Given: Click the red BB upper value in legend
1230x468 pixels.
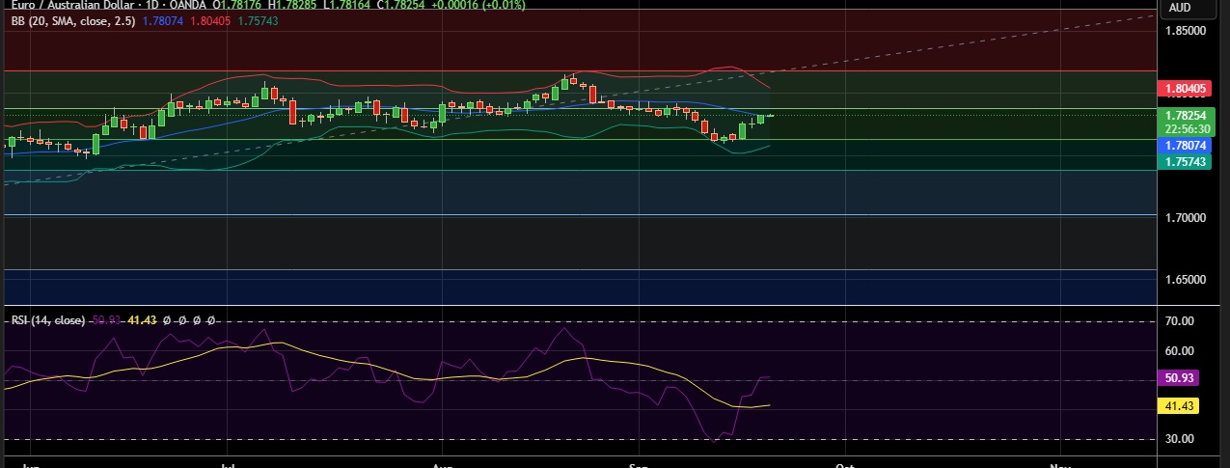Looking at the screenshot, I should point(211,19).
